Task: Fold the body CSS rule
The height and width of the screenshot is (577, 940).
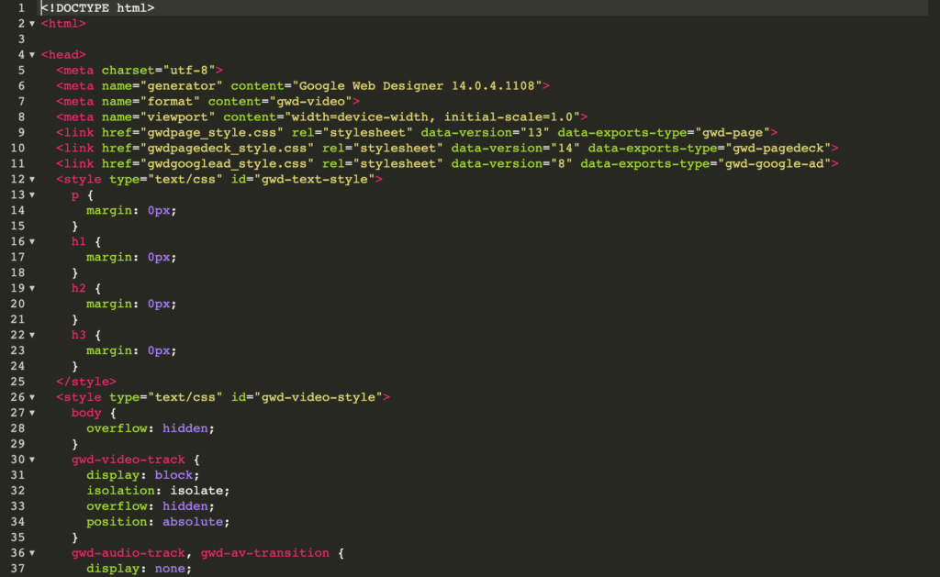Action: tap(32, 413)
